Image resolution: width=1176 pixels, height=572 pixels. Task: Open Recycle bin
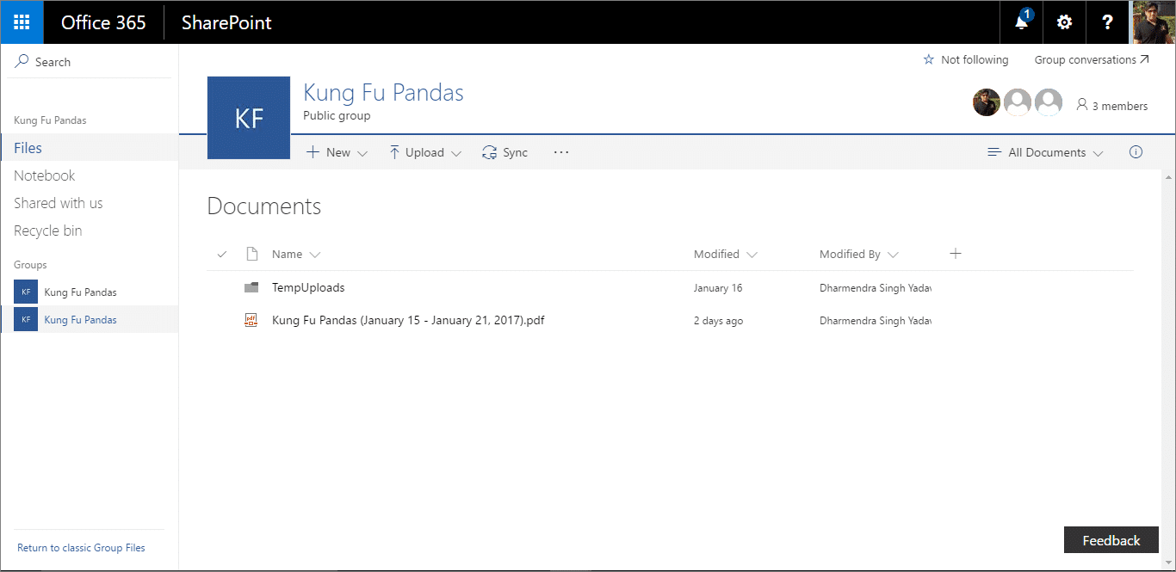(48, 231)
